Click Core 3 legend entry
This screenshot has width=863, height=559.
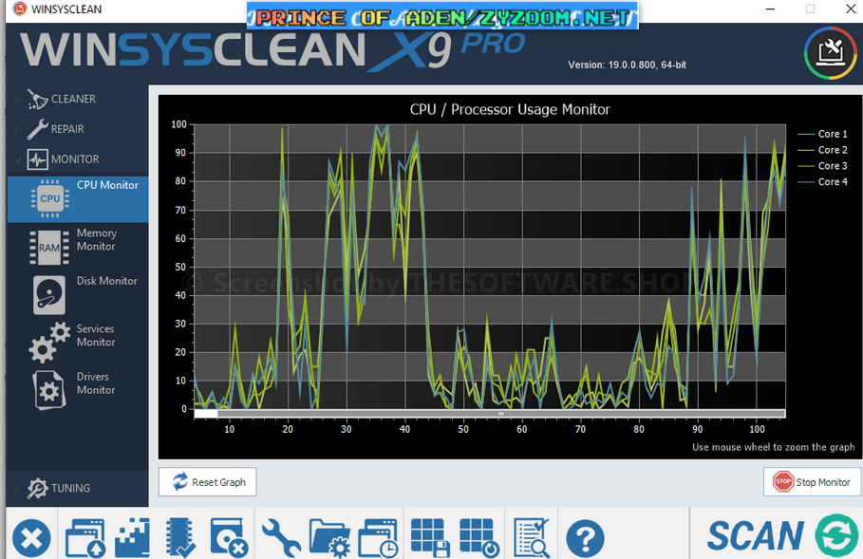click(822, 165)
